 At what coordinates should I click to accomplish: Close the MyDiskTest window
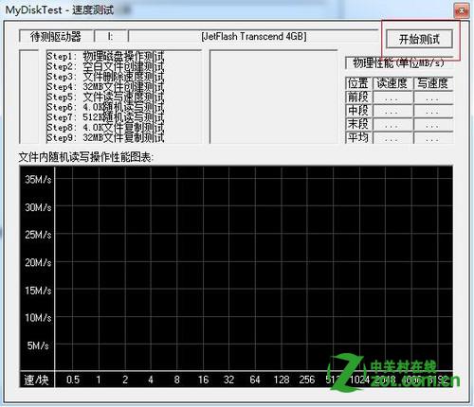462,11
